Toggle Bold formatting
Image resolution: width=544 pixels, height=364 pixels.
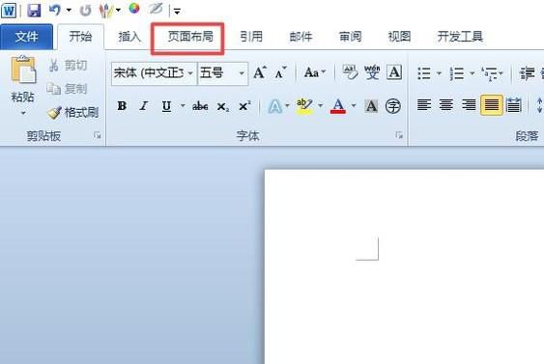122,106
